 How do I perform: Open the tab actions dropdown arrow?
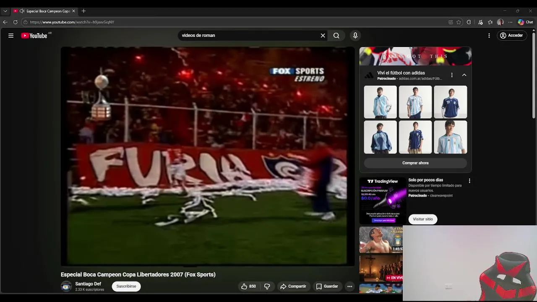5,11
